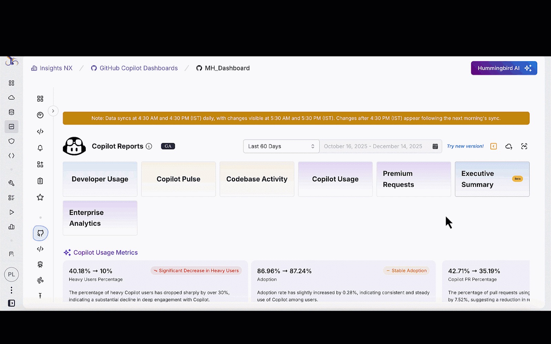Click the October 16 – December 14 date range field
The width and height of the screenshot is (551, 344).
point(373,146)
